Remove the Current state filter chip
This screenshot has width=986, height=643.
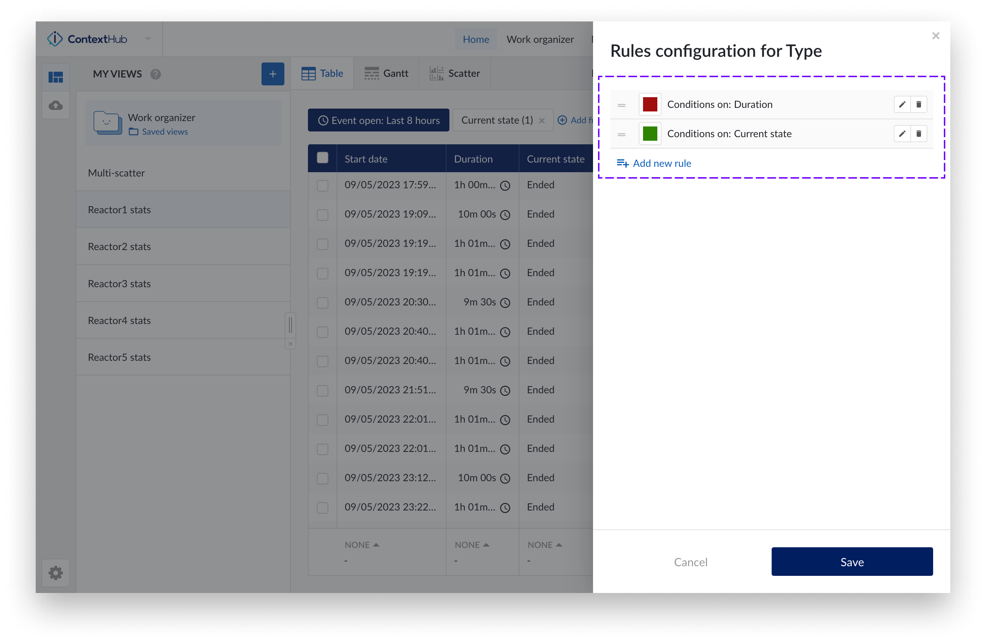tap(542, 120)
